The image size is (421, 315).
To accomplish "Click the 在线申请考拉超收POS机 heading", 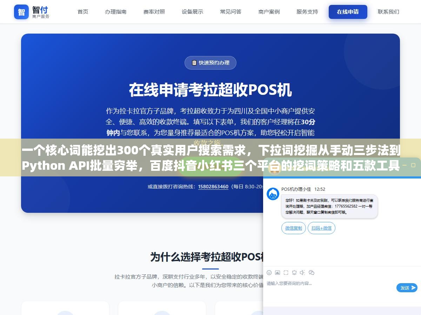I will click(210, 90).
